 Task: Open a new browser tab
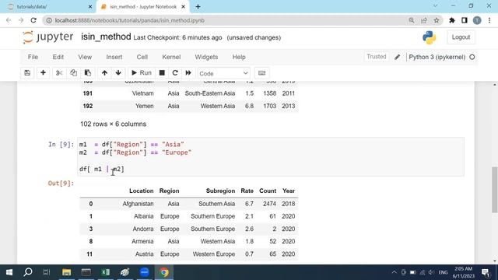(198, 7)
